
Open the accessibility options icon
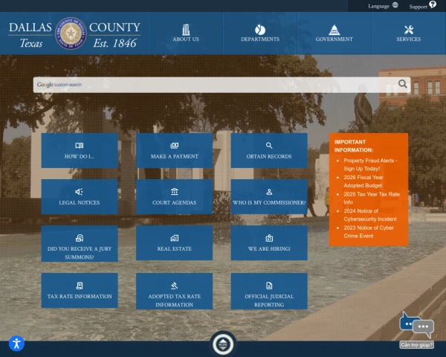click(16, 344)
